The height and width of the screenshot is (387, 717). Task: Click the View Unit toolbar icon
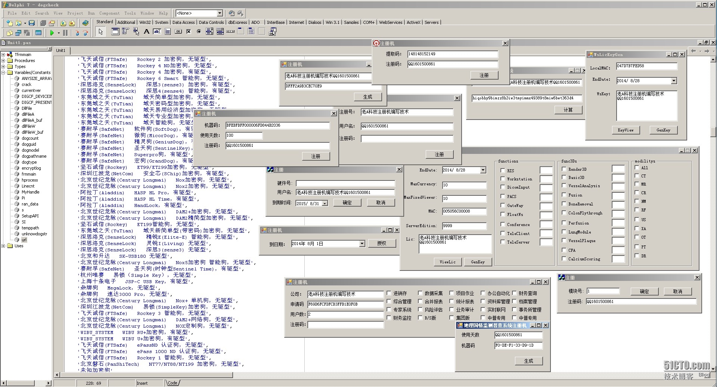10,33
